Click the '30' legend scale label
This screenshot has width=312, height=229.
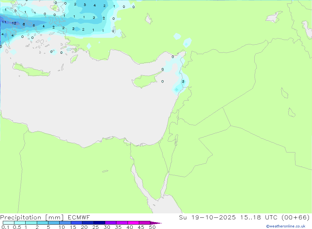click(107, 227)
